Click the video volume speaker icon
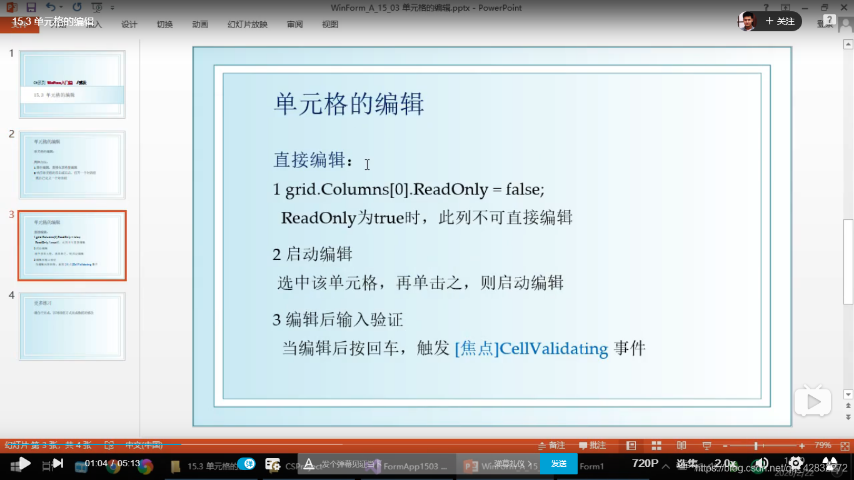This screenshot has height=480, width=854. click(761, 463)
